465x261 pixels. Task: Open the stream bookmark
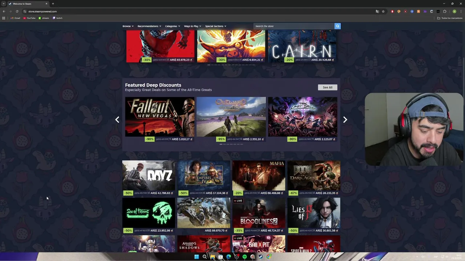coord(44,18)
